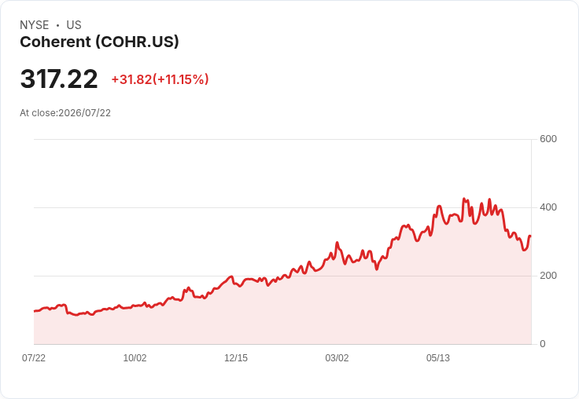Click the 200 y-axis value label

(548, 276)
